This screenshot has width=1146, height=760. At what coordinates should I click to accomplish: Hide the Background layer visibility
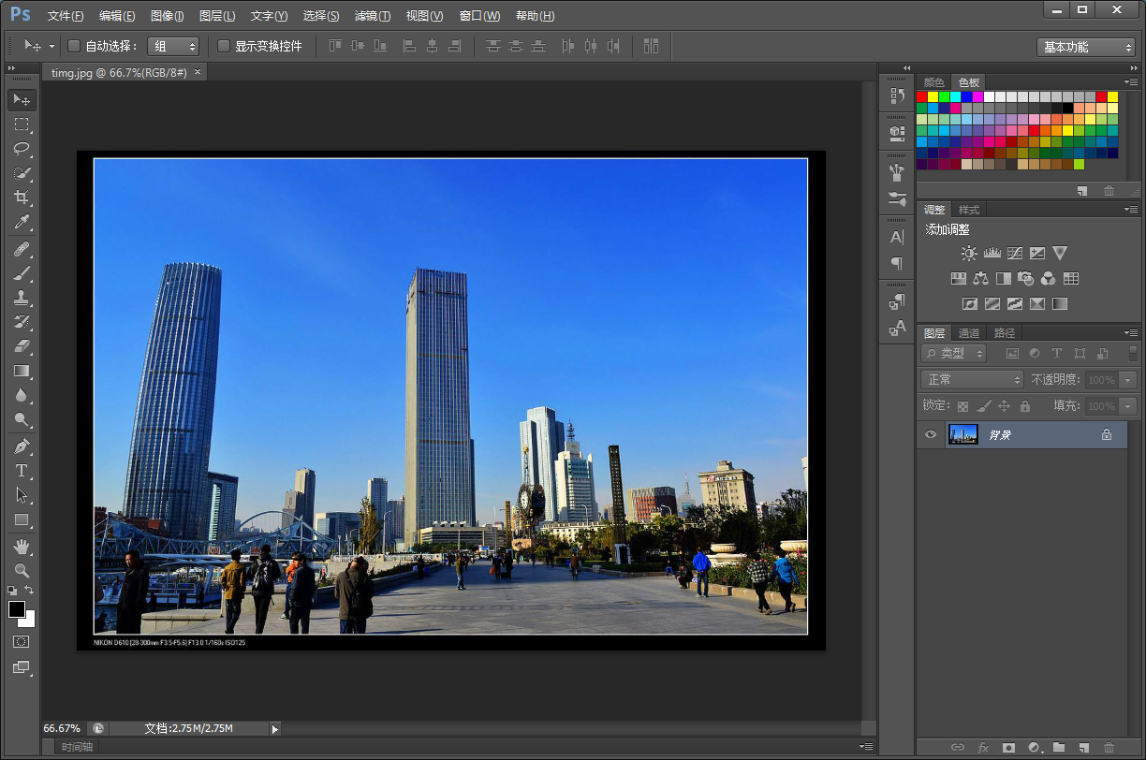(931, 434)
